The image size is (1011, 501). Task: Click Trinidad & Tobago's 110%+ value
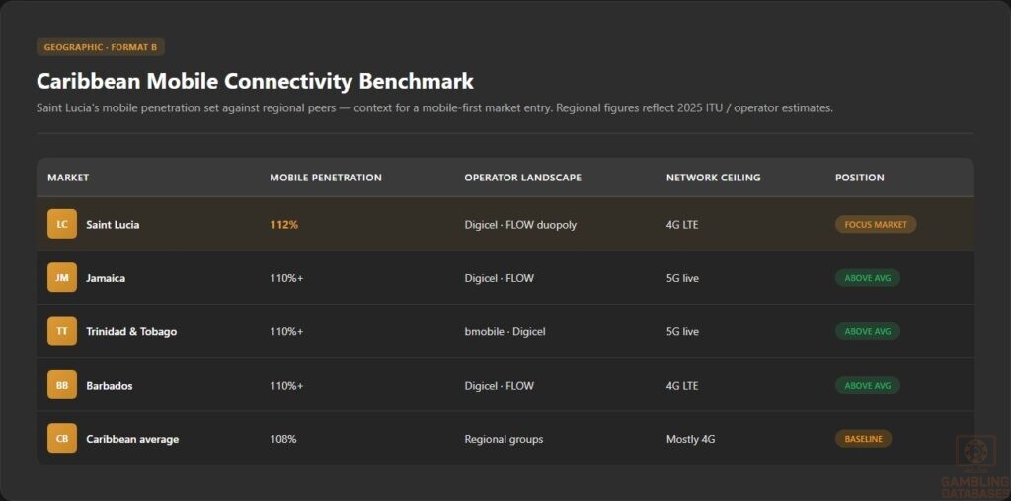[x=287, y=331]
